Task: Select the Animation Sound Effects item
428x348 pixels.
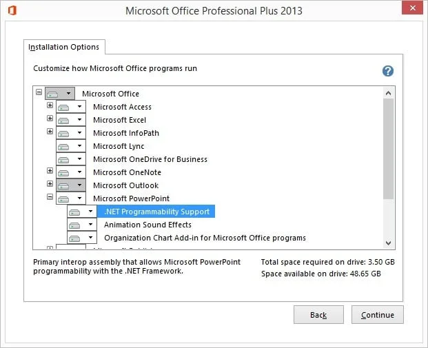Action: click(x=147, y=225)
